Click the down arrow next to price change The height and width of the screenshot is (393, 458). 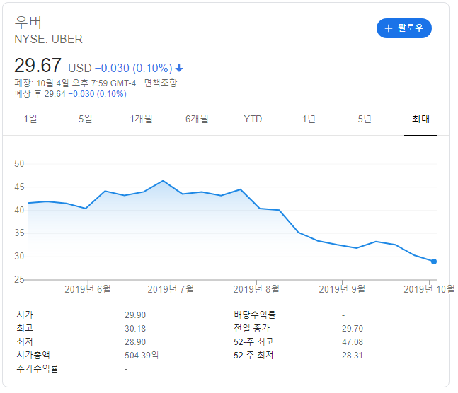179,69
